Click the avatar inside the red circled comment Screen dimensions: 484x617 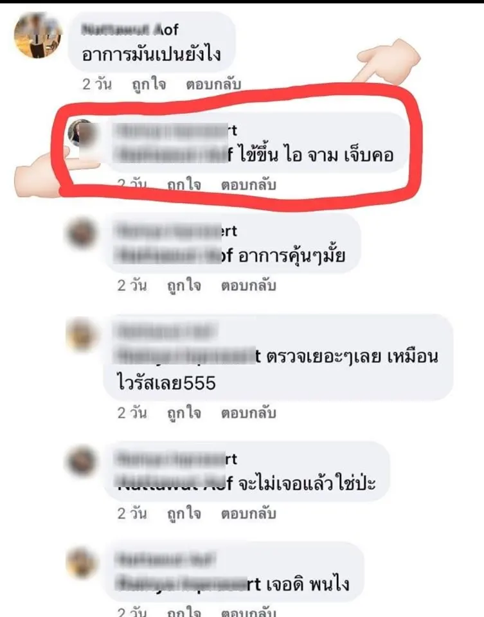point(82,133)
